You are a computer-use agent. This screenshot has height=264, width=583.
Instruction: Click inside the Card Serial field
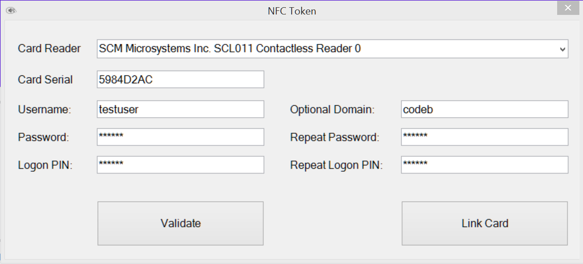(180, 79)
